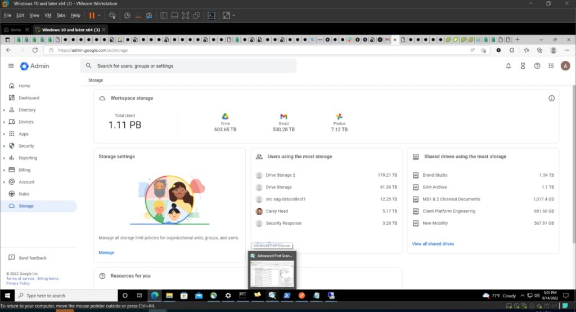Screen dimensions: 576x312
Task: Click the Edge favorites star icon
Action: pos(526,50)
